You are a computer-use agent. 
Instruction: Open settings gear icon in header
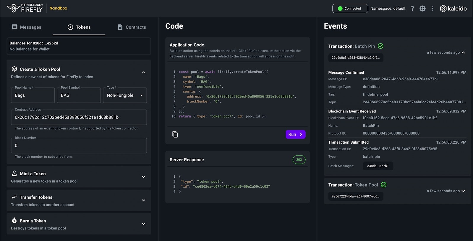tap(422, 9)
